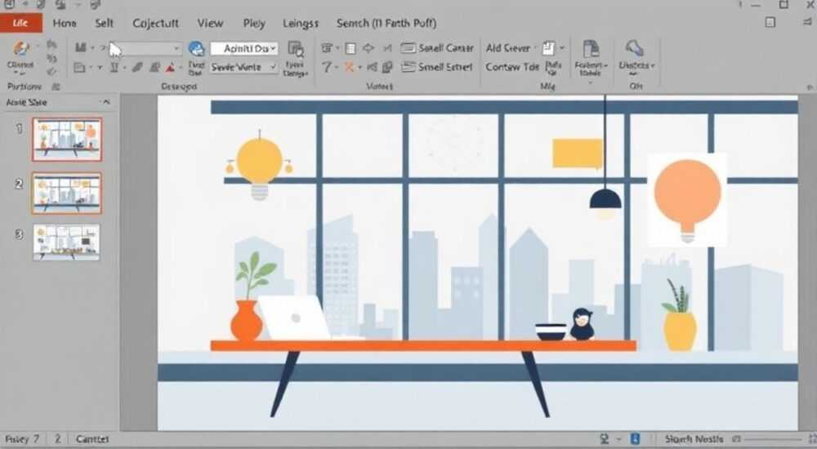This screenshot has width=817, height=449.
Task: Click the orange bulb picture on the slide
Action: pyautogui.click(x=687, y=199)
